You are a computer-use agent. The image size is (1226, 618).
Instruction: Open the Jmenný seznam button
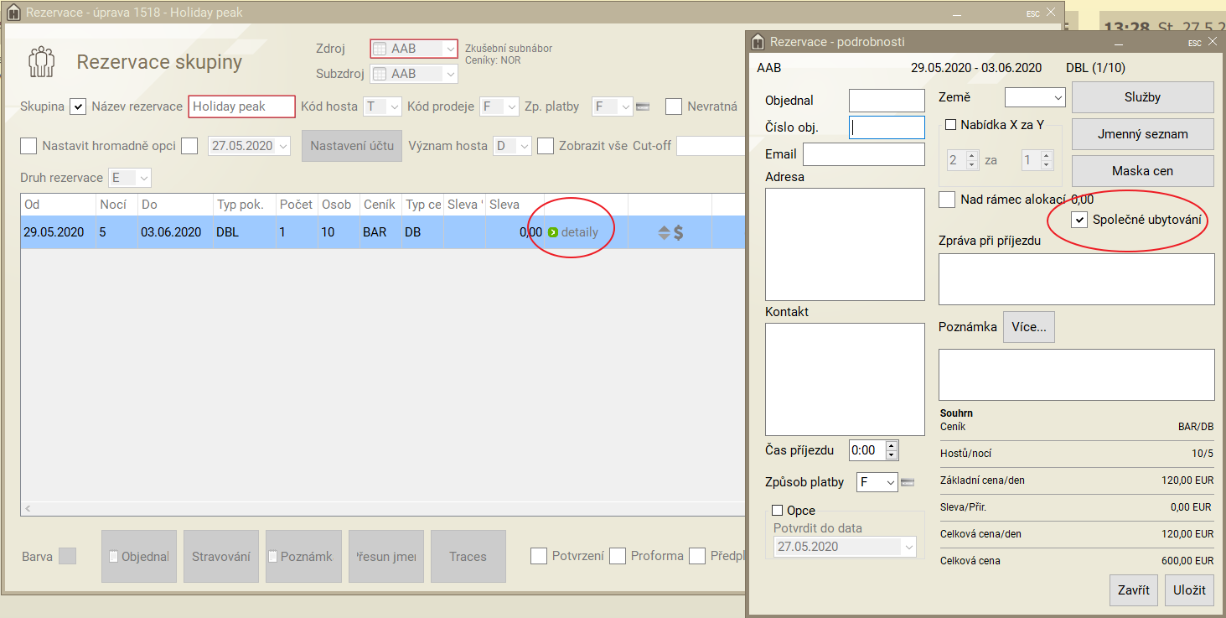click(x=1142, y=134)
